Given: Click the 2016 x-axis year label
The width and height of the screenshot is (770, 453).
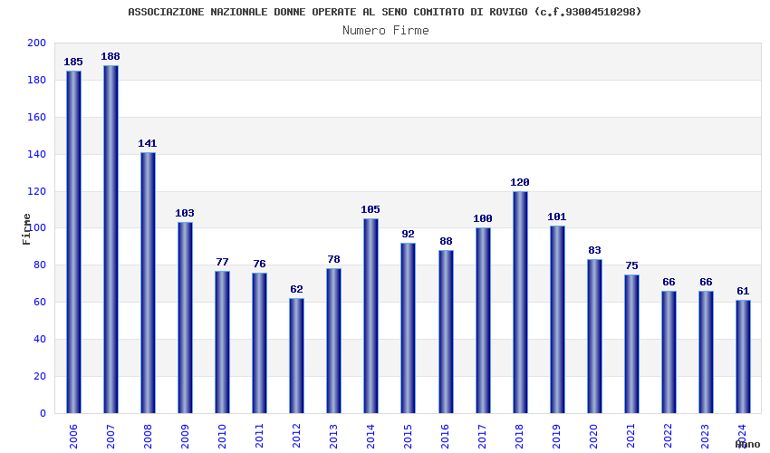Looking at the screenshot, I should pyautogui.click(x=446, y=437).
